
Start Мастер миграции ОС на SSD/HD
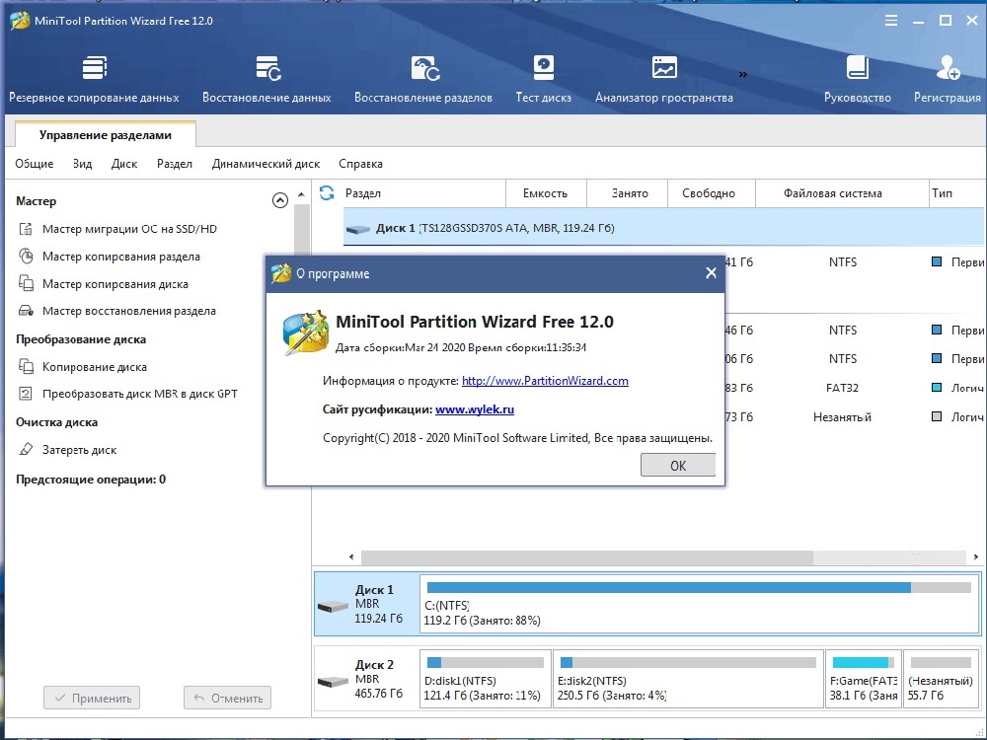[x=118, y=229]
